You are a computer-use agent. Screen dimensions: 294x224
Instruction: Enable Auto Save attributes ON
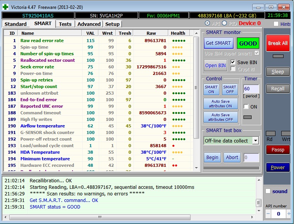[x=220, y=104]
